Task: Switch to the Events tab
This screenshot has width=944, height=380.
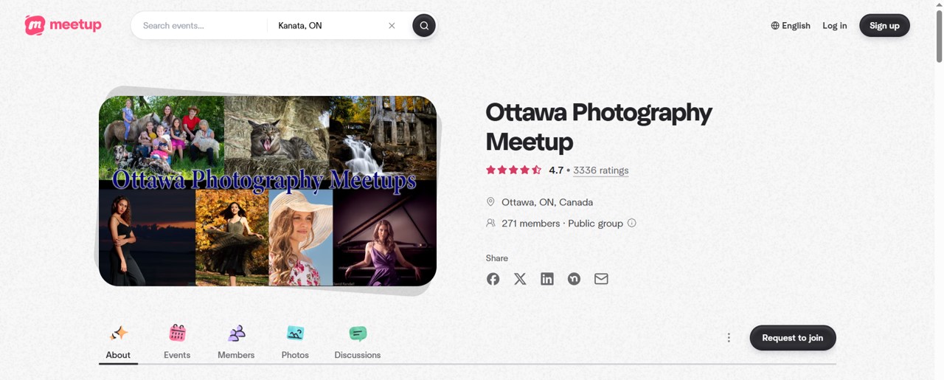Action: coord(177,342)
